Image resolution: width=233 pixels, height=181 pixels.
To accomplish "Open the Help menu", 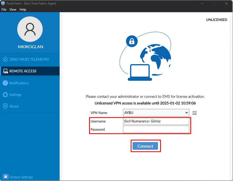I will (23, 10).
